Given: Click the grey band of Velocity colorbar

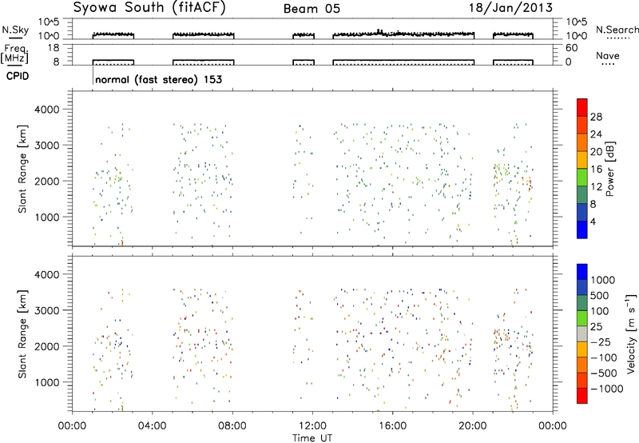Looking at the screenshot, I should tap(582, 333).
